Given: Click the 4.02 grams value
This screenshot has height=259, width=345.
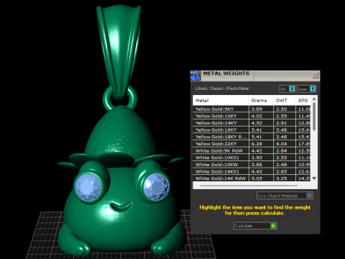Looking at the screenshot, I should (x=257, y=116).
